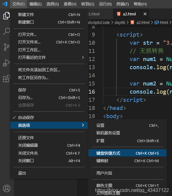Screen dimensions: 172x196
Task: Select 键映射 keymaps entry
Action: tap(127, 161)
